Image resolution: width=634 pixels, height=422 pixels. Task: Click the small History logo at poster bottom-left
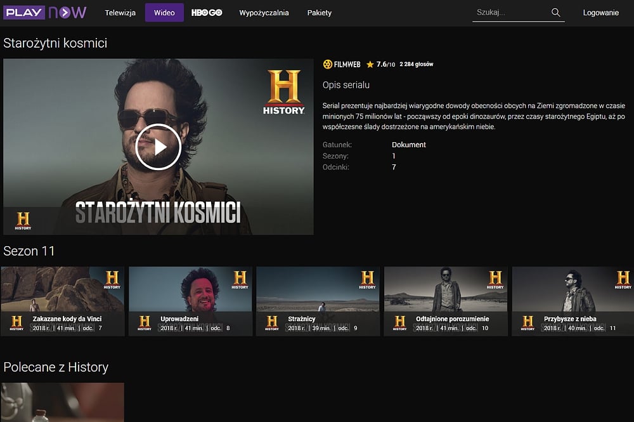tap(23, 220)
